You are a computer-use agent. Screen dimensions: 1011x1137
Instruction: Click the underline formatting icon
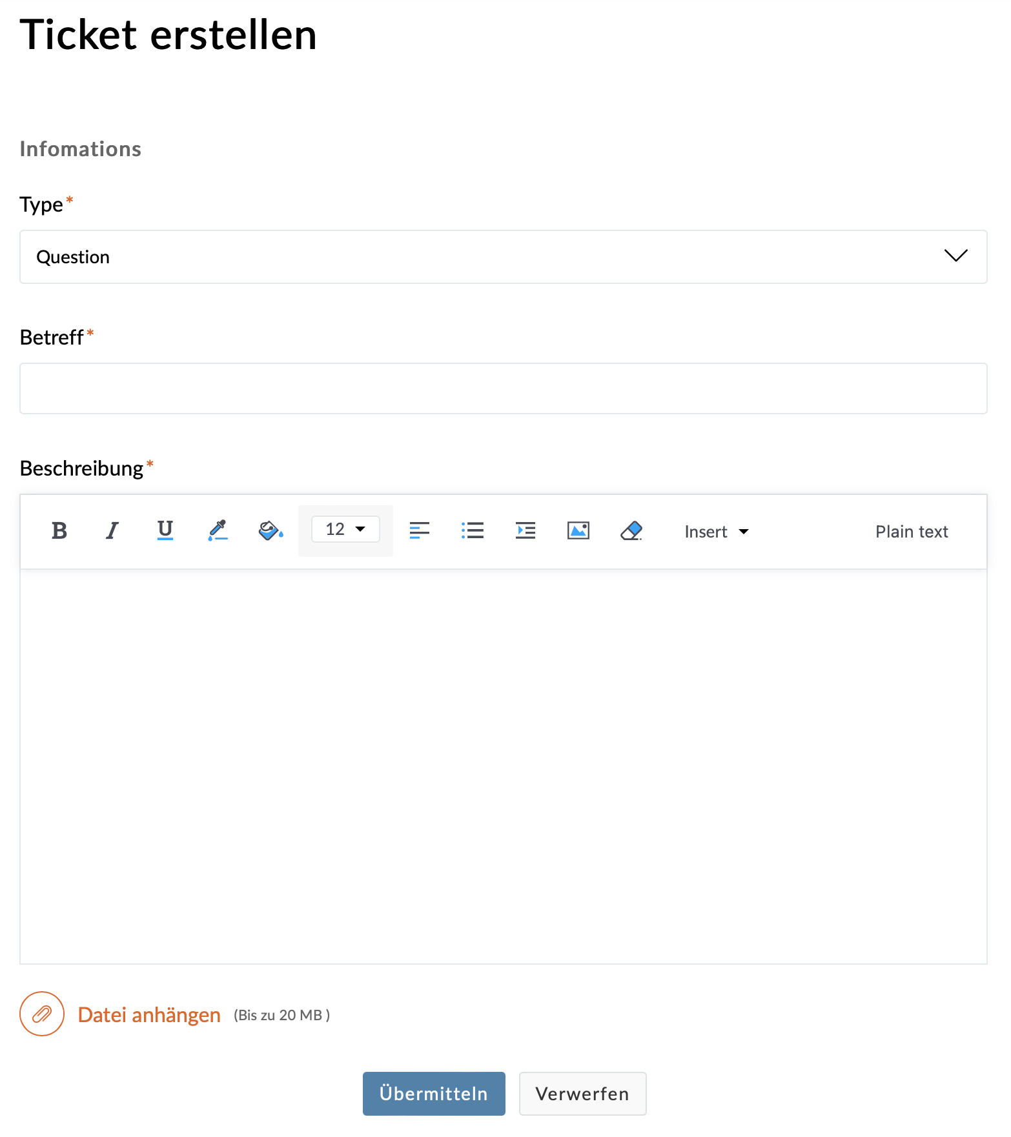pyautogui.click(x=165, y=531)
